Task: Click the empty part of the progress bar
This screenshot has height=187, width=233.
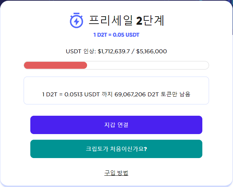Action: click(148, 65)
